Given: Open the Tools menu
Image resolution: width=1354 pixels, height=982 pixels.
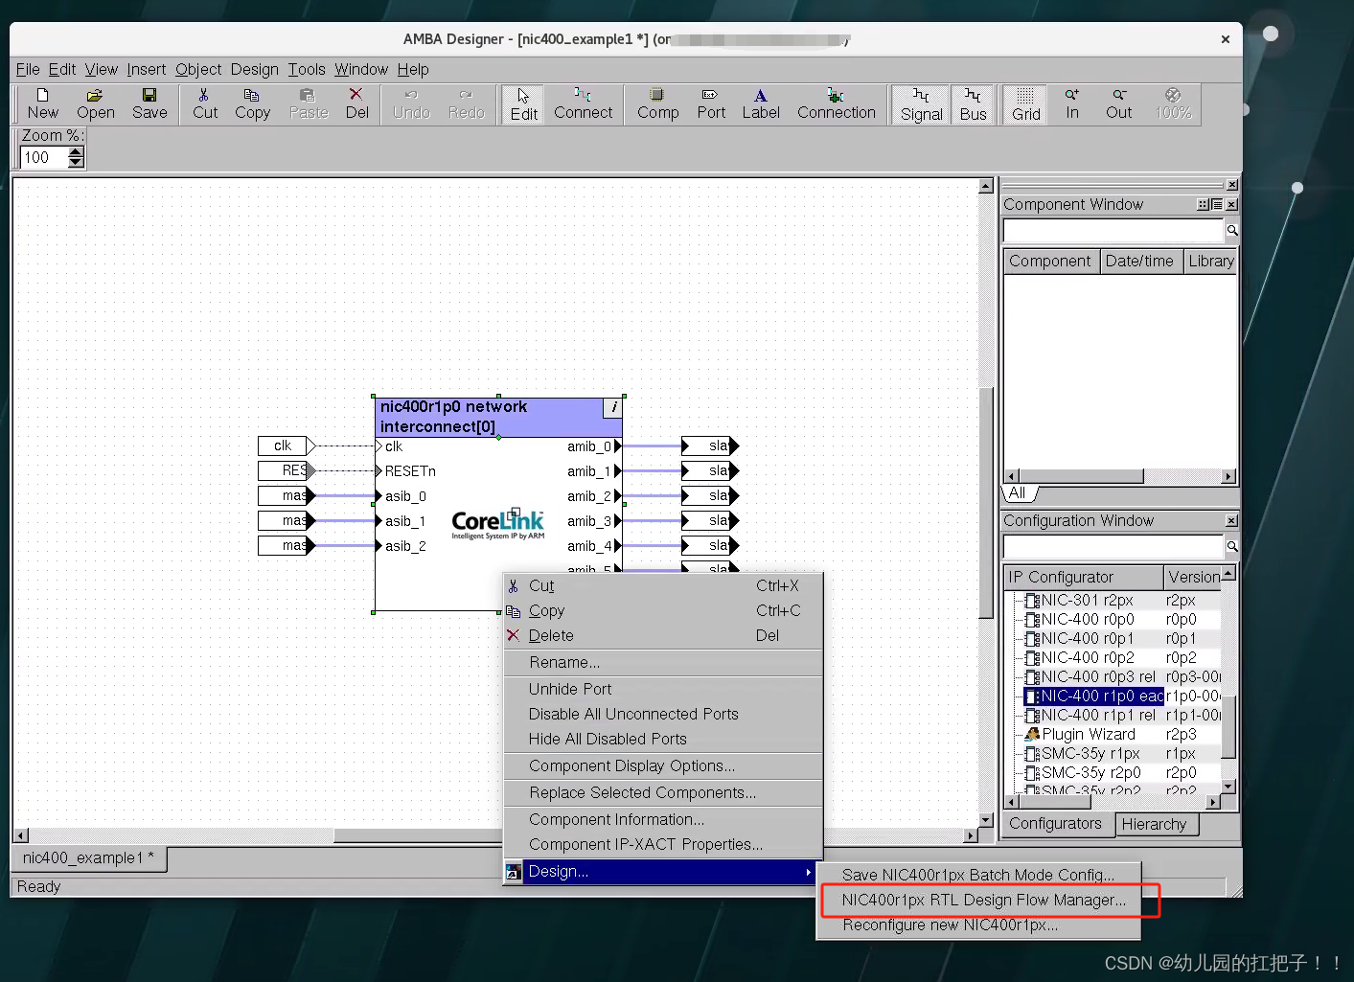Looking at the screenshot, I should (306, 69).
